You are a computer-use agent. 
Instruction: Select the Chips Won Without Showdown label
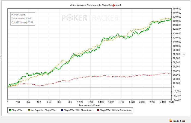click(x=116, y=110)
